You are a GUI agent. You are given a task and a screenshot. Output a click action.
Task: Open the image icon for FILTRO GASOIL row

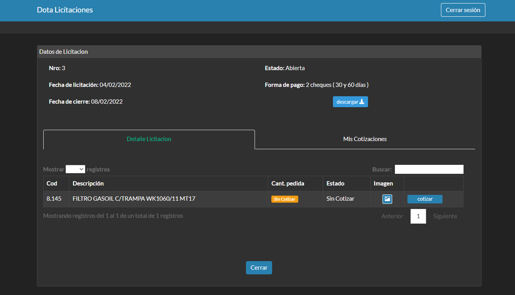pos(387,199)
